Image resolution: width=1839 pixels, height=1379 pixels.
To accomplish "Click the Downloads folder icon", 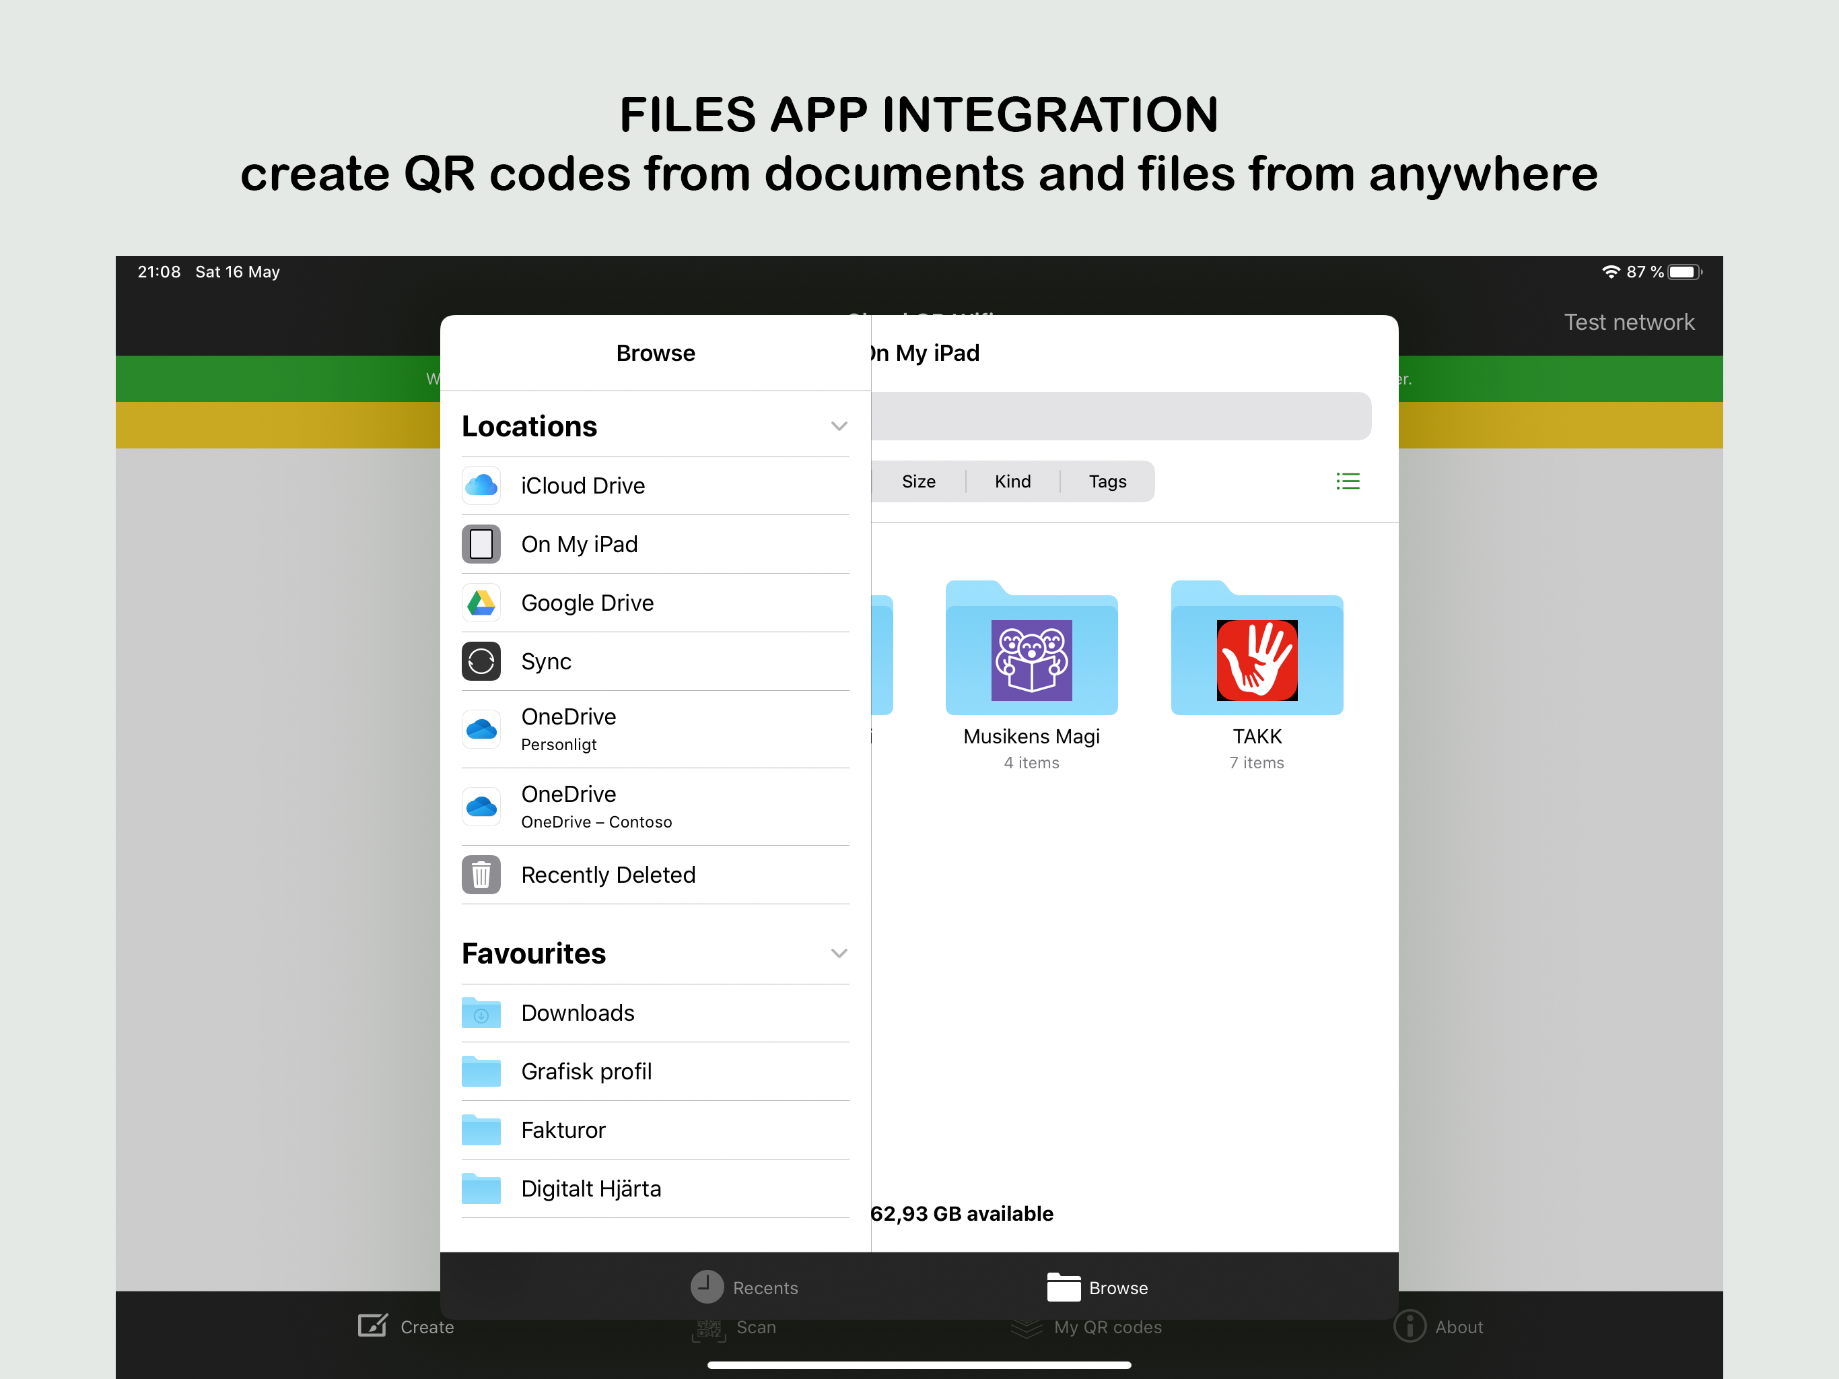I will [x=481, y=1013].
